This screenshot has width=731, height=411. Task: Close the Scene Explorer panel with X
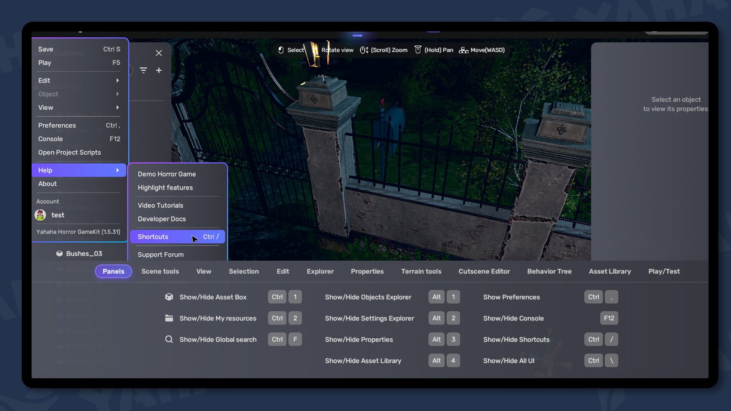pos(159,53)
